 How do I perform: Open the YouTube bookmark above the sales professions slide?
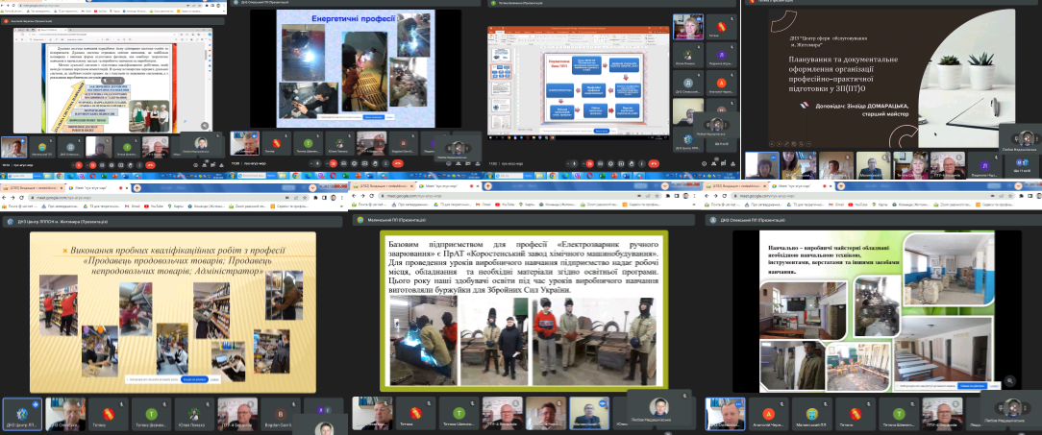click(x=153, y=205)
